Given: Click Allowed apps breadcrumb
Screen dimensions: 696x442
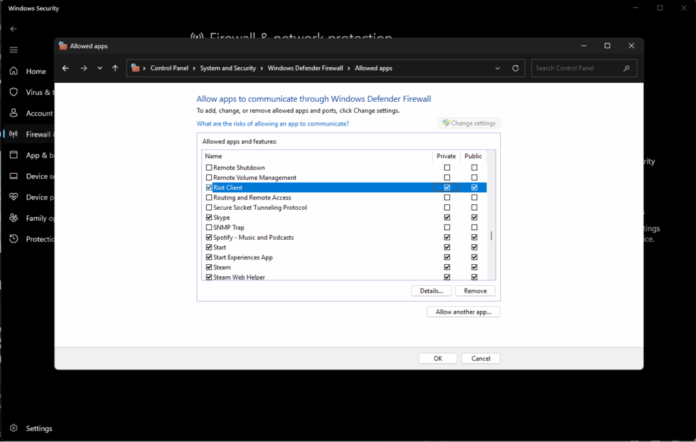Looking at the screenshot, I should [373, 69].
